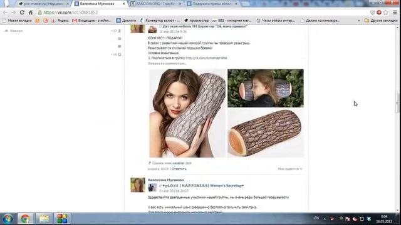The image size is (401, 225).
Task: Click the page vertical scrollbar thumb
Action: (x=397, y=103)
